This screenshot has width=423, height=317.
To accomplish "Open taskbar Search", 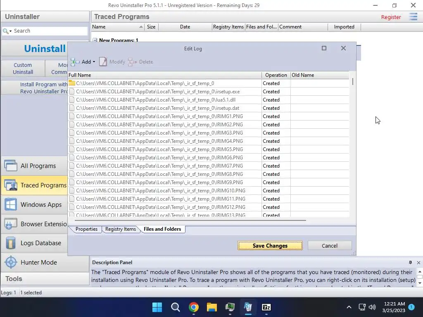I will point(175,307).
